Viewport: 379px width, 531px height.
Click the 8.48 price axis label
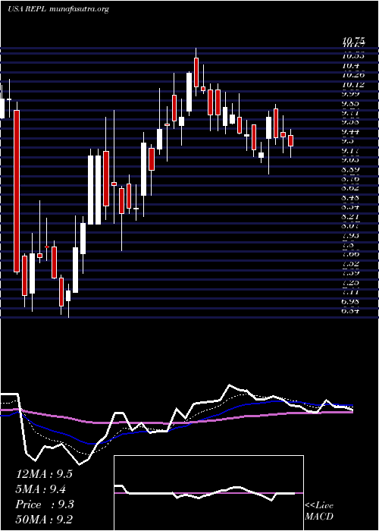pos(352,197)
